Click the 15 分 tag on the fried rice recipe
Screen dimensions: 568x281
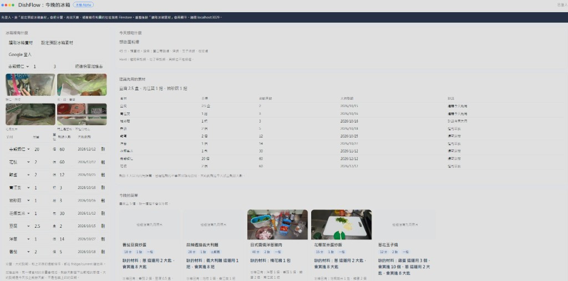(x=319, y=252)
